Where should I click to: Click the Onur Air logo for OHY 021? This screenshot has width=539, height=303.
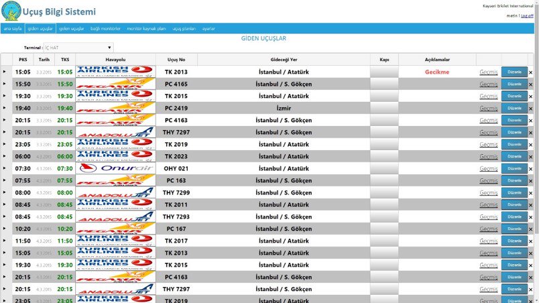click(x=115, y=168)
